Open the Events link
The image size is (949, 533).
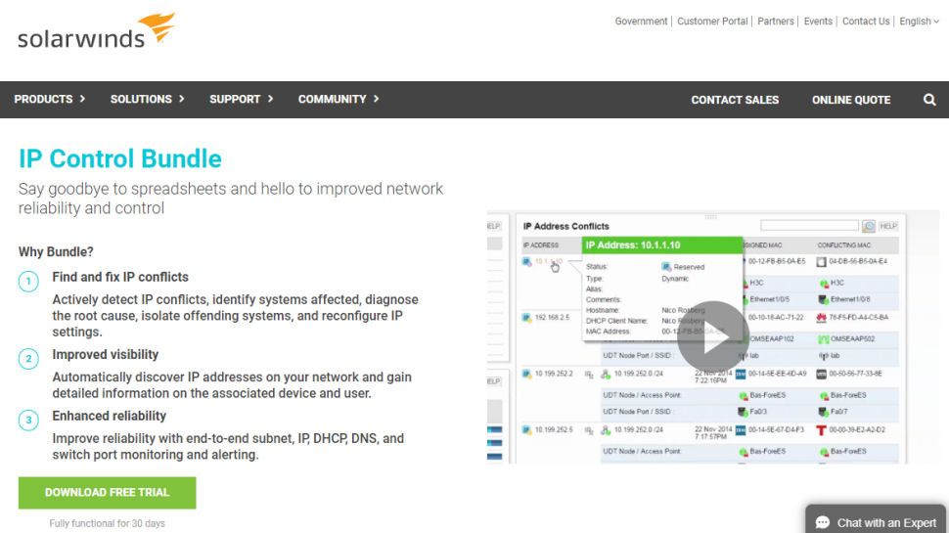coord(818,22)
